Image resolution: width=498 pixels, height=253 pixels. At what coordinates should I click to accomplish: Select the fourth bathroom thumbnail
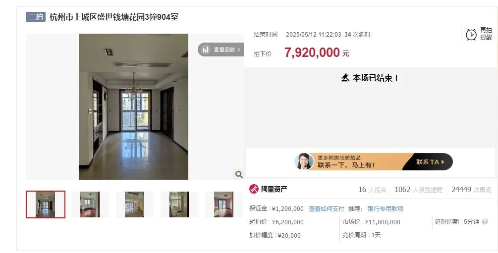click(179, 204)
